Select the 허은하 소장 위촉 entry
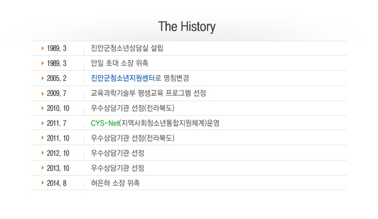378x219 pixels. point(115,183)
